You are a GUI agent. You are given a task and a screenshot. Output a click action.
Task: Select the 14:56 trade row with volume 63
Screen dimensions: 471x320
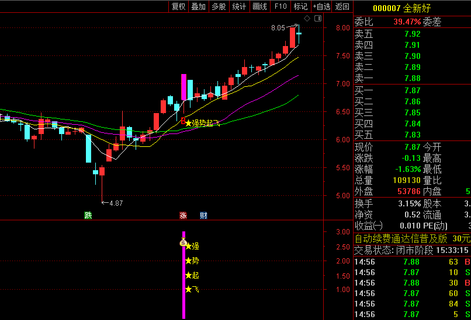pos(412,262)
